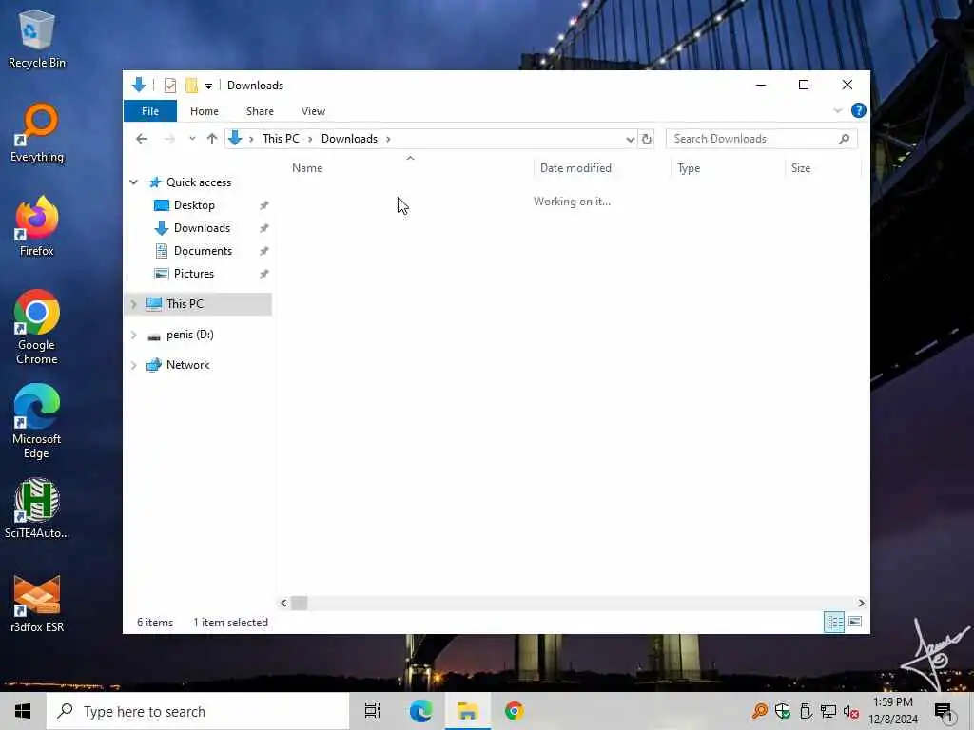Open Customize Quick Access Toolbar dropdown
This screenshot has width=974, height=730.
(x=208, y=86)
